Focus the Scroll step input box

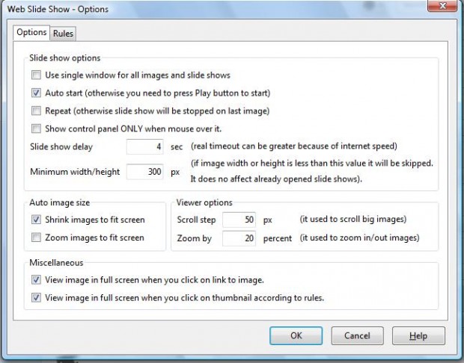point(239,220)
